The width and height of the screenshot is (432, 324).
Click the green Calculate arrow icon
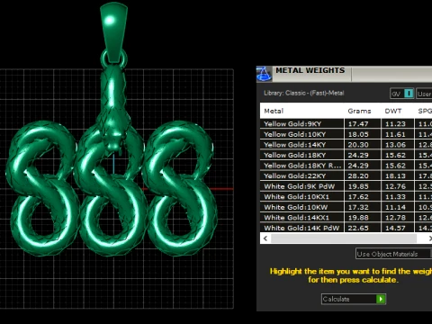tap(381, 299)
